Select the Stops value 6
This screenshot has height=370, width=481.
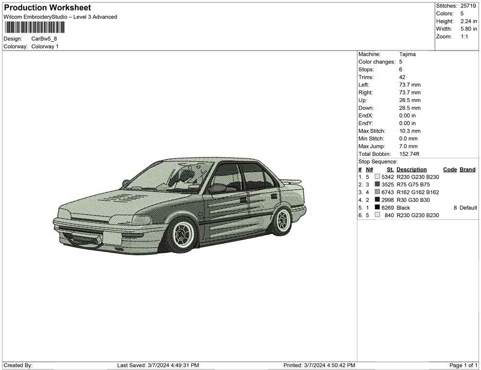click(x=401, y=69)
